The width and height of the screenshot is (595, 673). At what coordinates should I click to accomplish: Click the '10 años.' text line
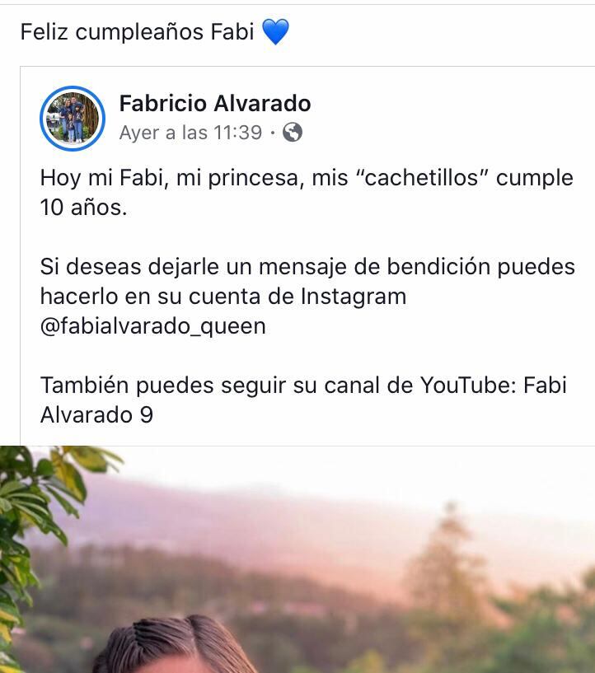(84, 208)
